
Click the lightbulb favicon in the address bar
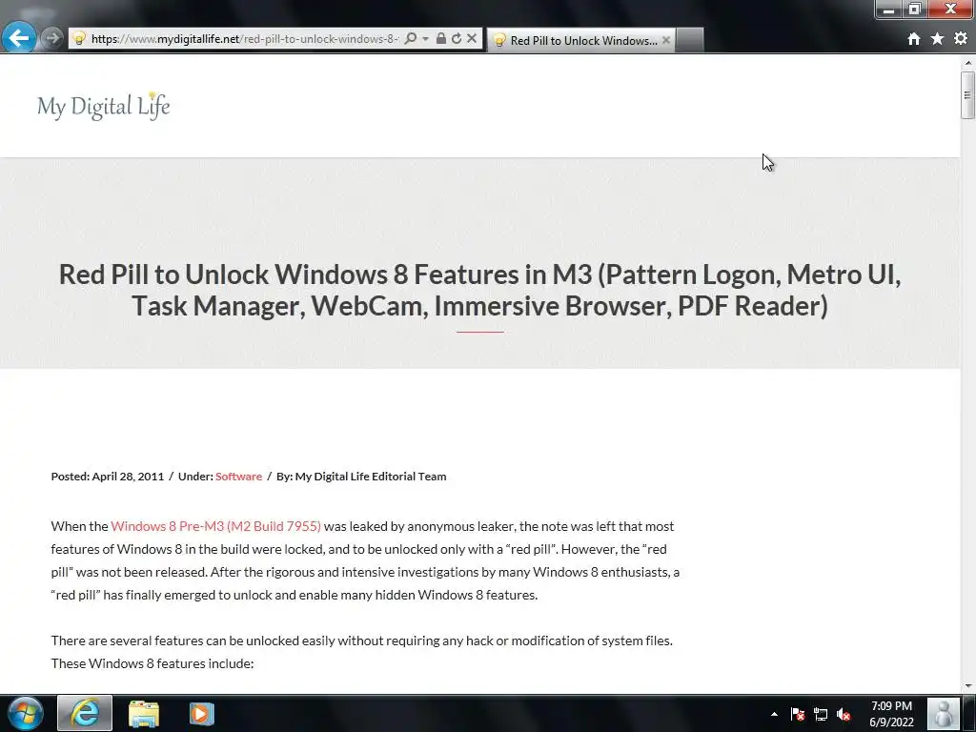(x=79, y=38)
